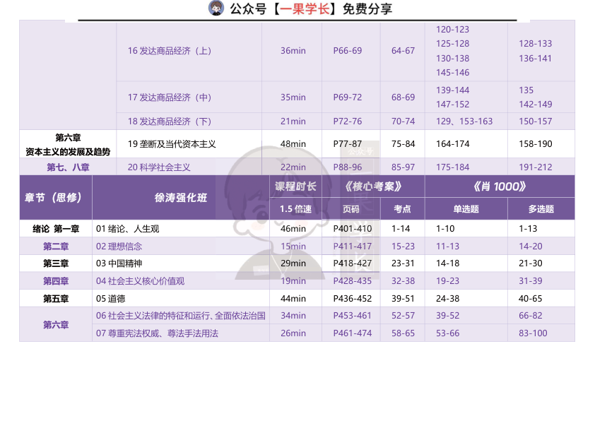Viewport: 595px width, 421px height.
Task: Click the subheader 1.5倍速
Action: point(295,209)
